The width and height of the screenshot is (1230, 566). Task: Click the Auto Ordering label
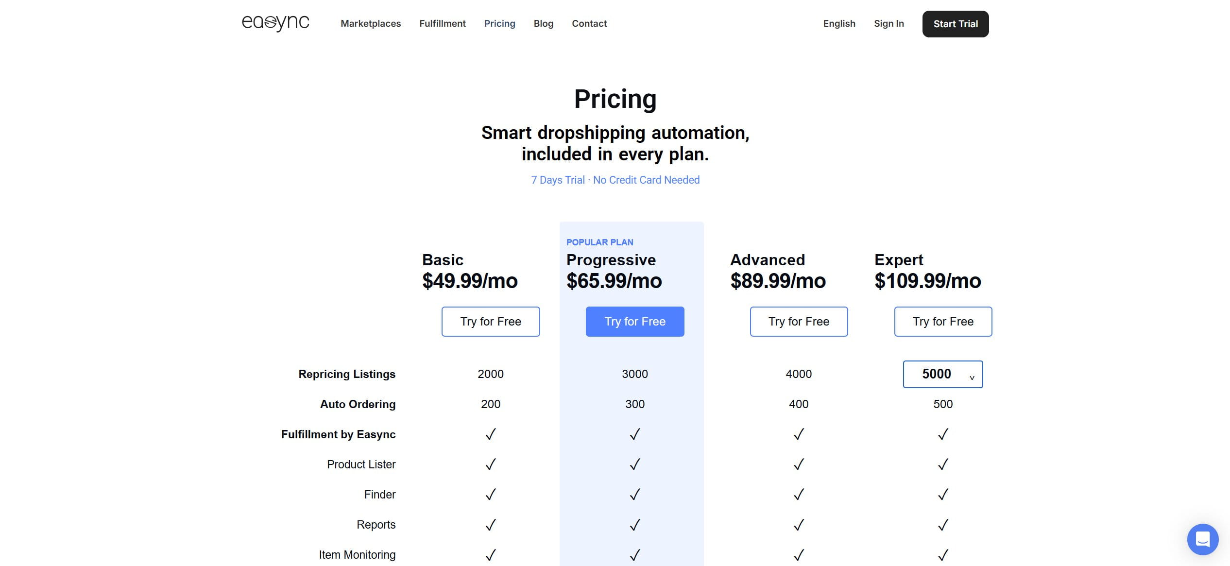click(358, 404)
